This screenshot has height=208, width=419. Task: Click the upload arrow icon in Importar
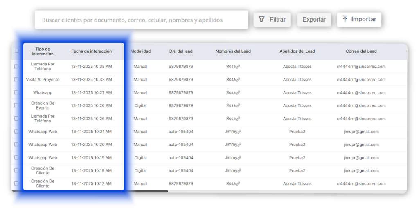click(x=345, y=19)
